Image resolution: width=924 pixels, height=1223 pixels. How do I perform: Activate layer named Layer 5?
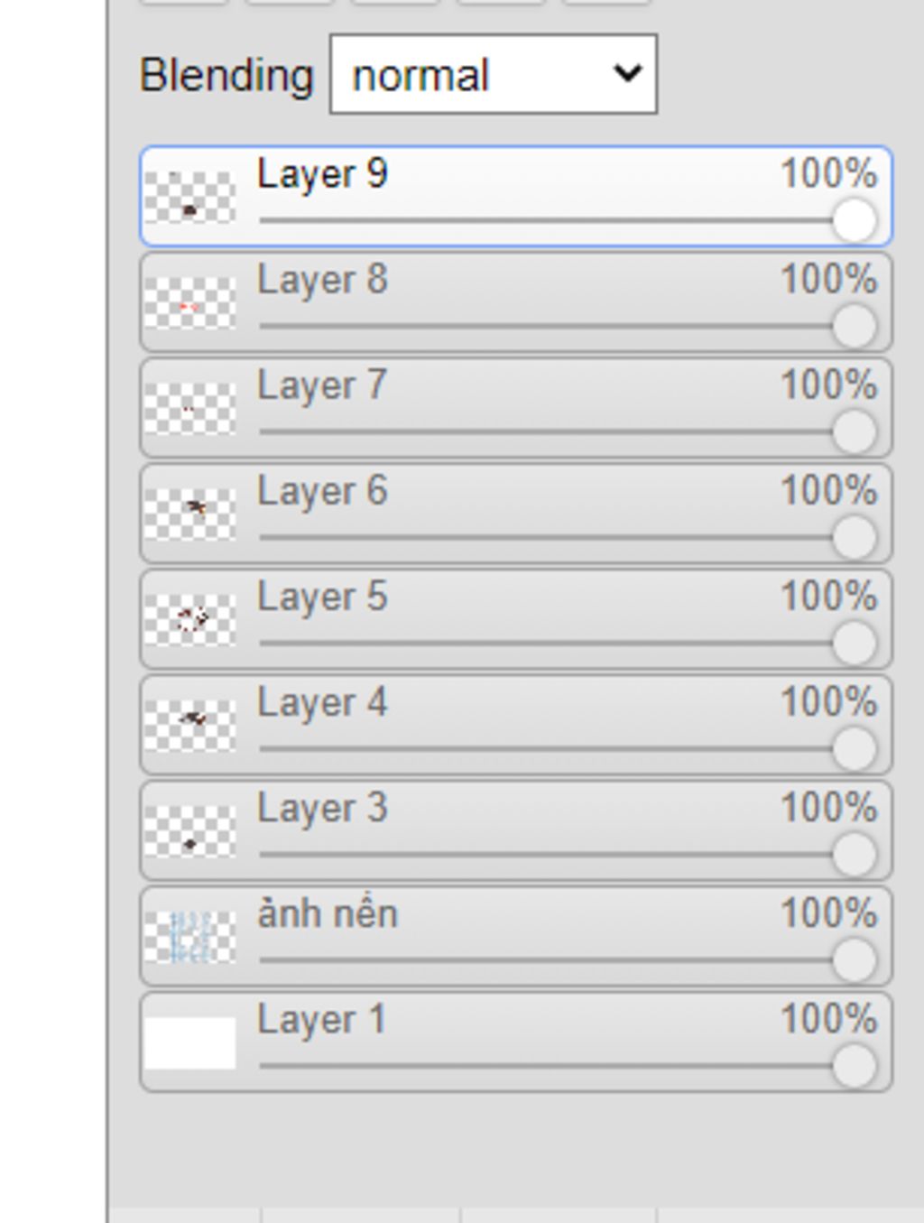pos(515,619)
